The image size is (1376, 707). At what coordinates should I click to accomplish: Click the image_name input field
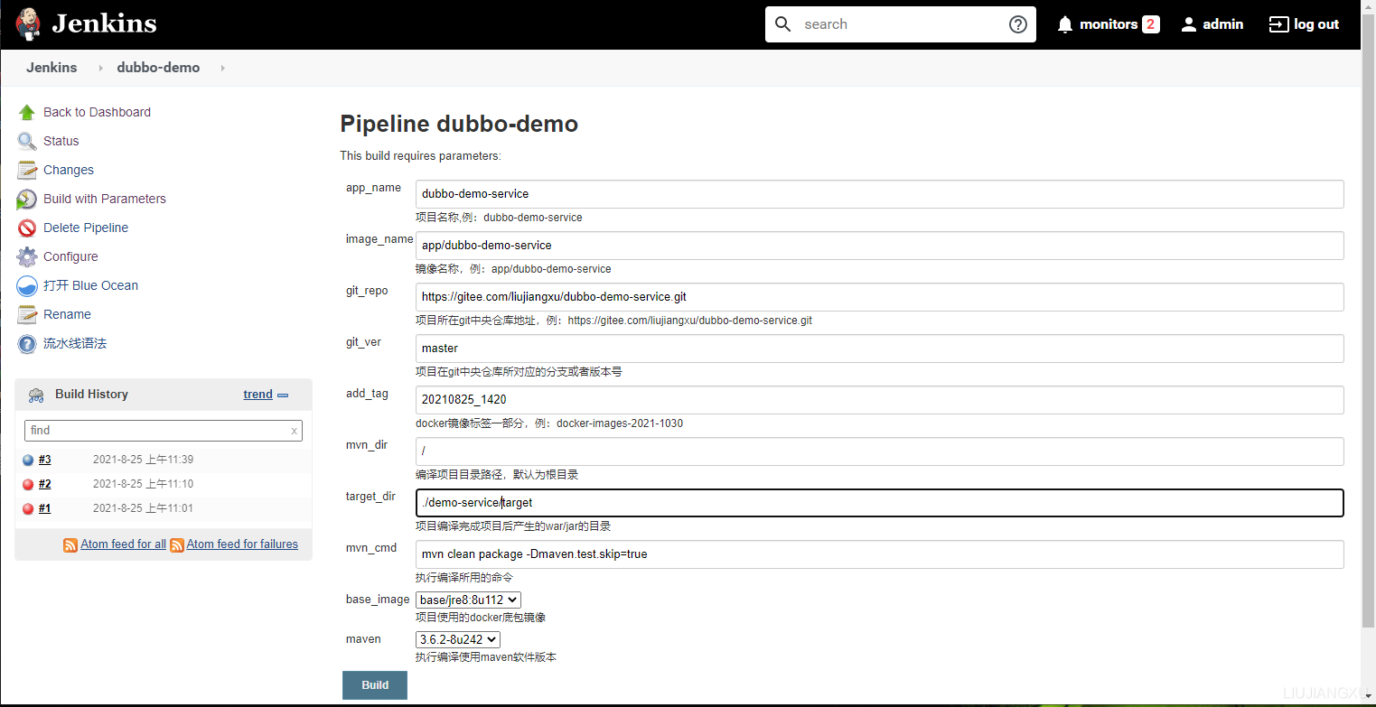click(879, 246)
